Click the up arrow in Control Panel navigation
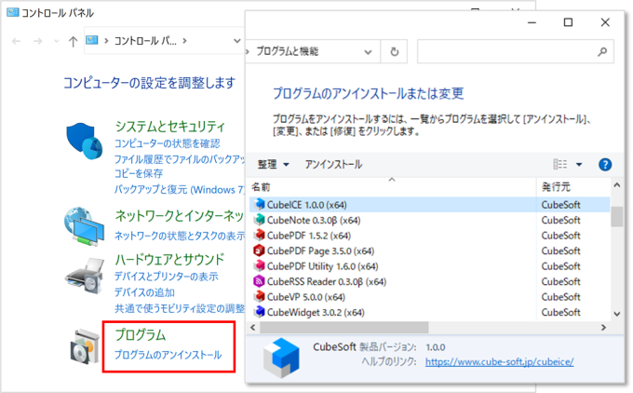This screenshot has width=633, height=393. coord(73,41)
